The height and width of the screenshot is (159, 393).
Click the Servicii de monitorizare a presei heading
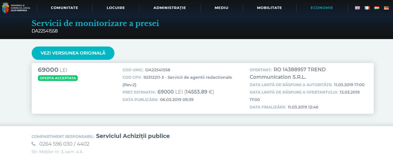pos(95,24)
